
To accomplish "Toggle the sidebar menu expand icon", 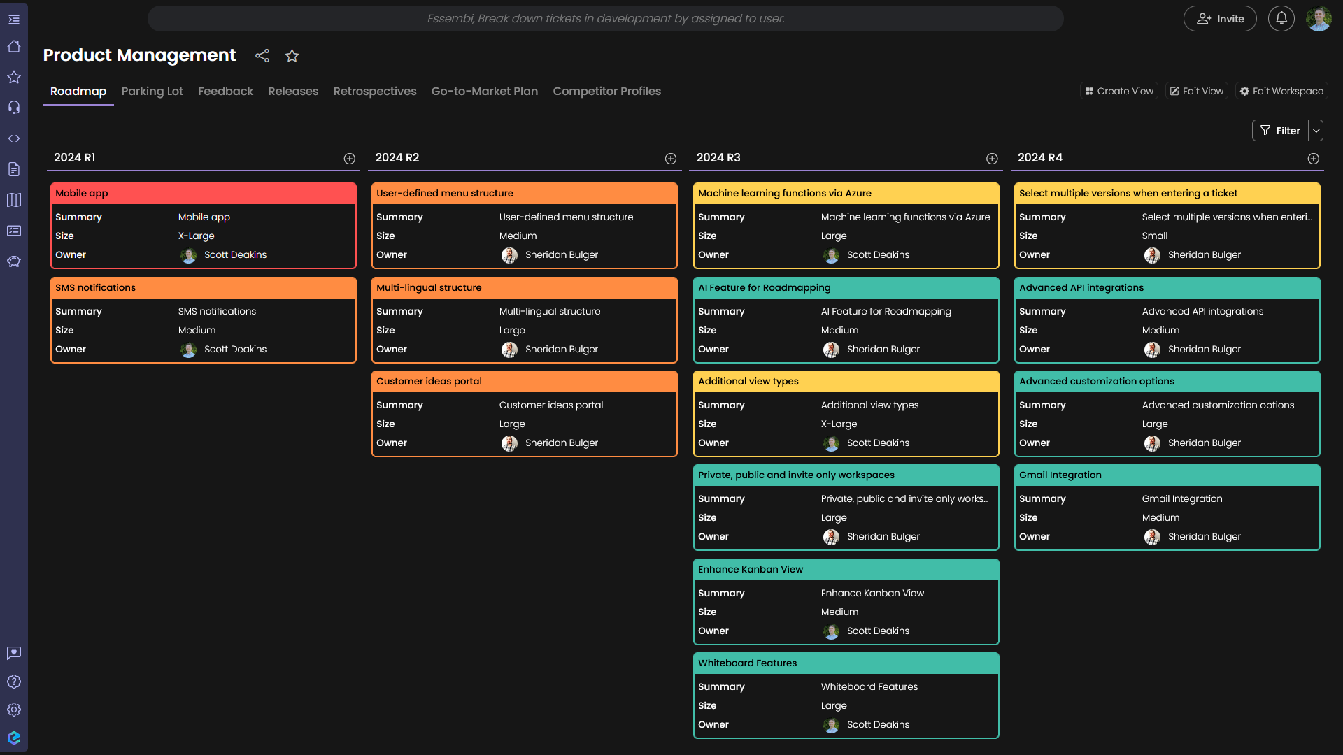I will pyautogui.click(x=14, y=20).
